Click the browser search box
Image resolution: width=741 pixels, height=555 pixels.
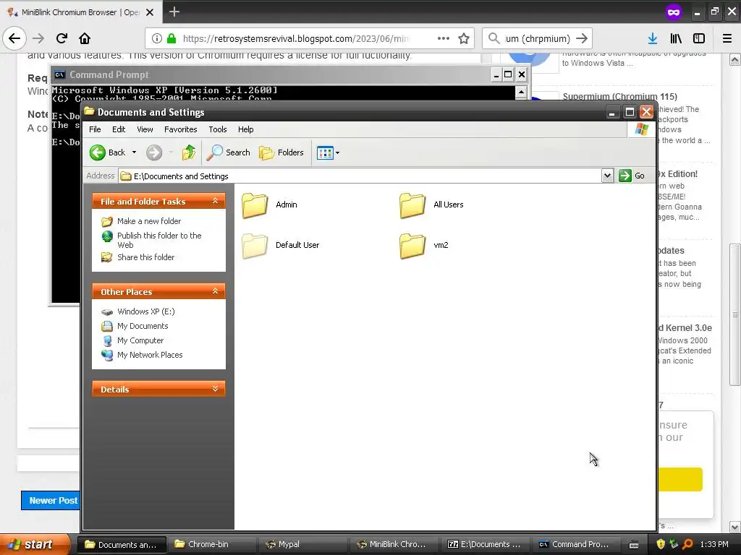click(538, 38)
